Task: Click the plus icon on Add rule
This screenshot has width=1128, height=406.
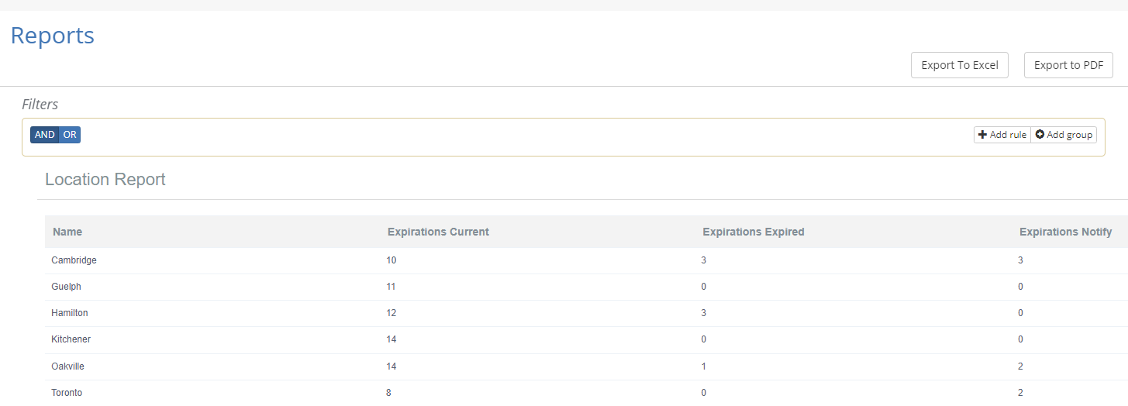Action: (982, 135)
